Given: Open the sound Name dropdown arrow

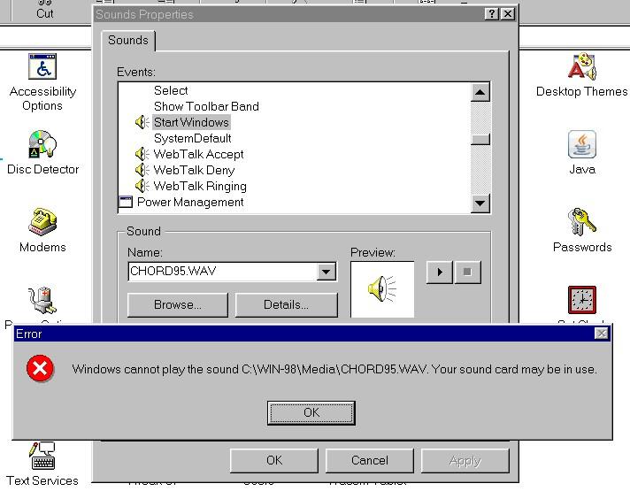Looking at the screenshot, I should (x=327, y=272).
